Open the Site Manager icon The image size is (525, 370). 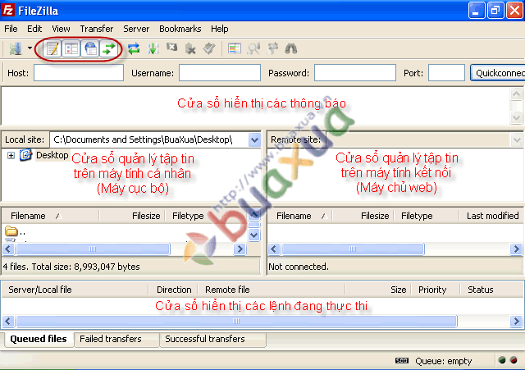16,49
